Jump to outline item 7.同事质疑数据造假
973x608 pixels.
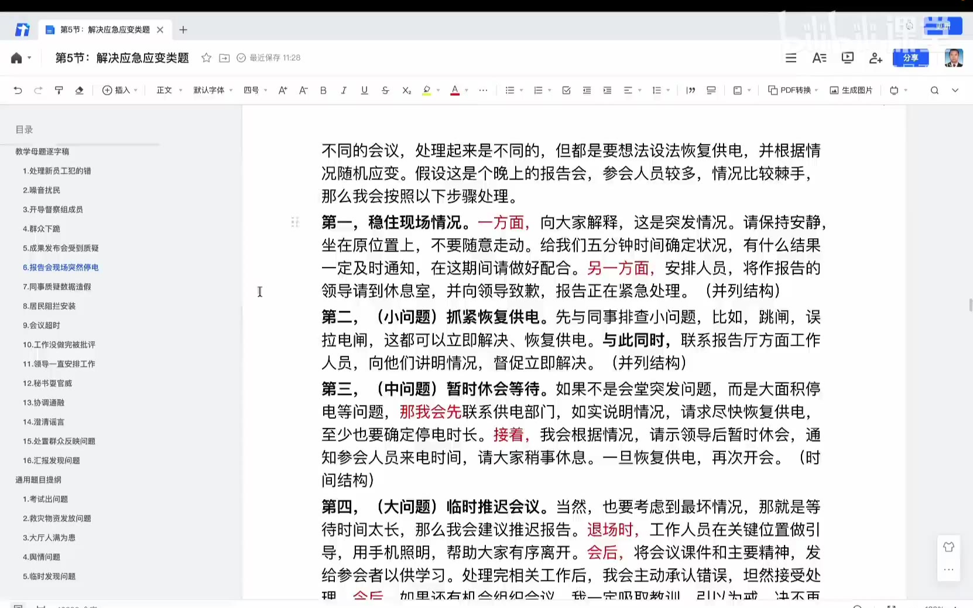(x=57, y=287)
